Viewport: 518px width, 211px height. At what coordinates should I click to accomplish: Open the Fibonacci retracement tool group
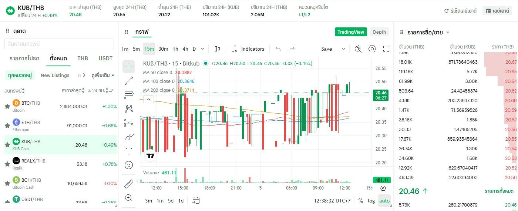[x=129, y=94]
